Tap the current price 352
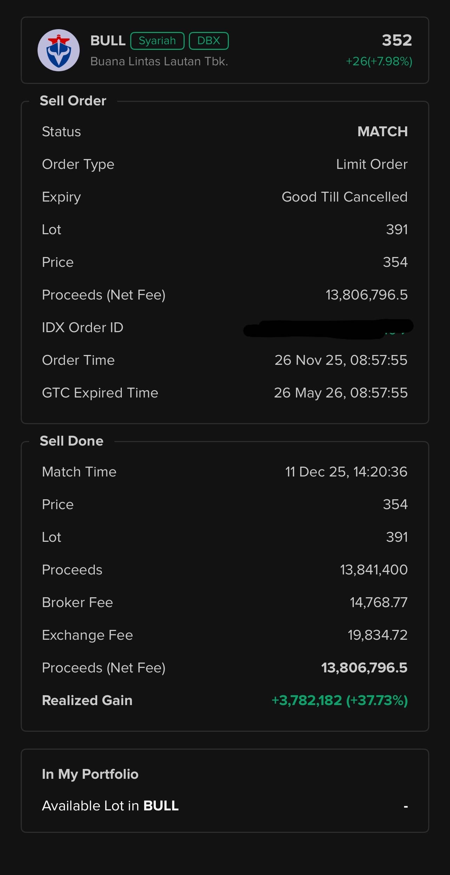 (397, 40)
